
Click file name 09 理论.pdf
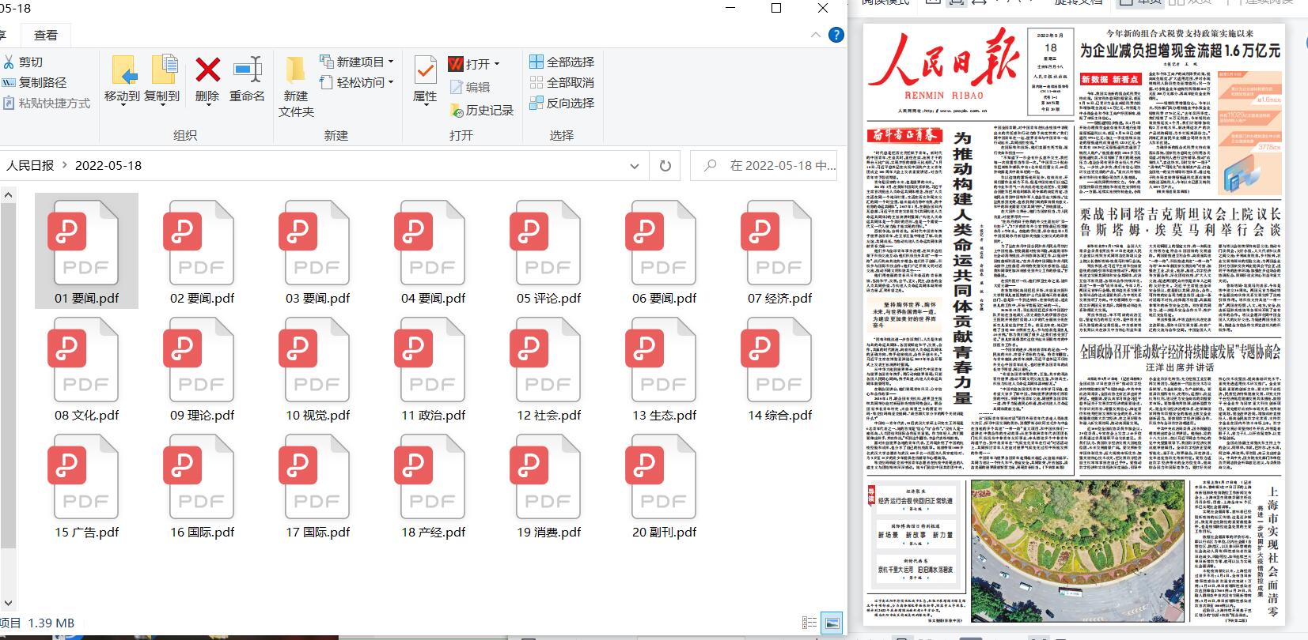pos(202,416)
